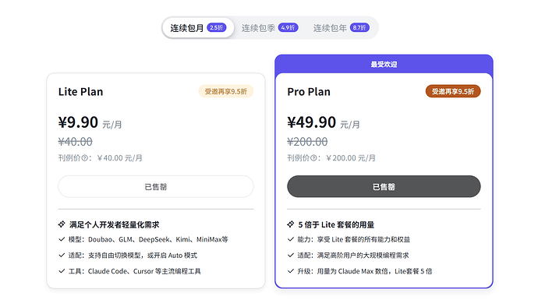Image resolution: width=538 pixels, height=307 pixels.
Task: Click the sparkle icon beside 5 倍于 Lite 套餐的用量
Action: click(291, 224)
